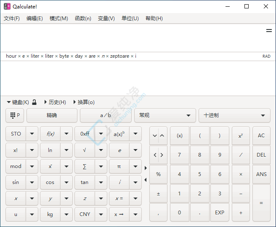Open dropdown arrow next to CNY
276x227 pixels.
pos(101,214)
